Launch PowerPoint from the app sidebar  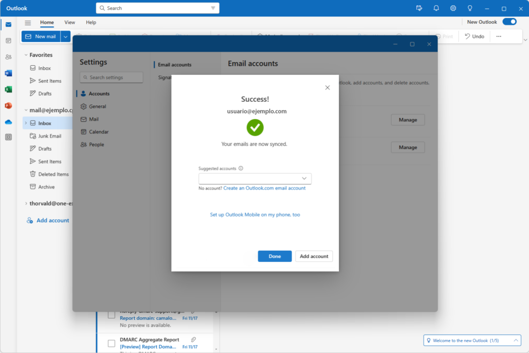coord(8,105)
